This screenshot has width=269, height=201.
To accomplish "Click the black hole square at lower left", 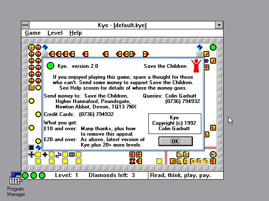I will (x=32, y=148).
